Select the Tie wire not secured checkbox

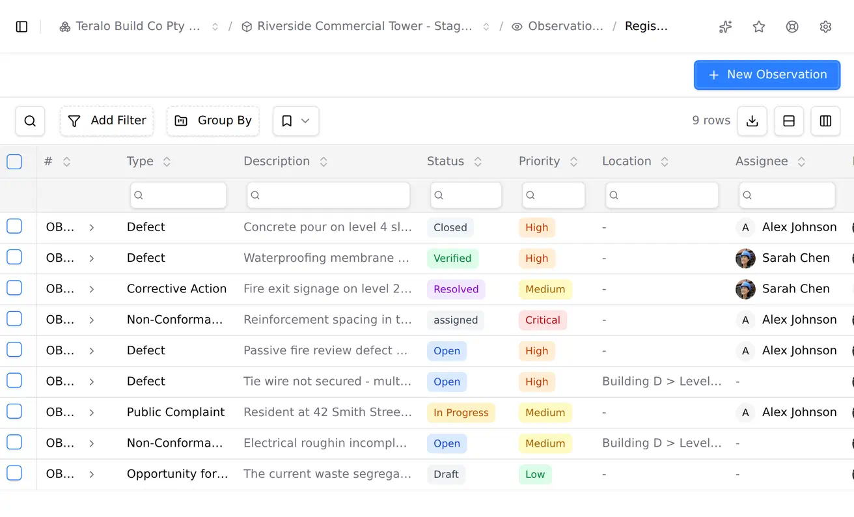(x=14, y=380)
